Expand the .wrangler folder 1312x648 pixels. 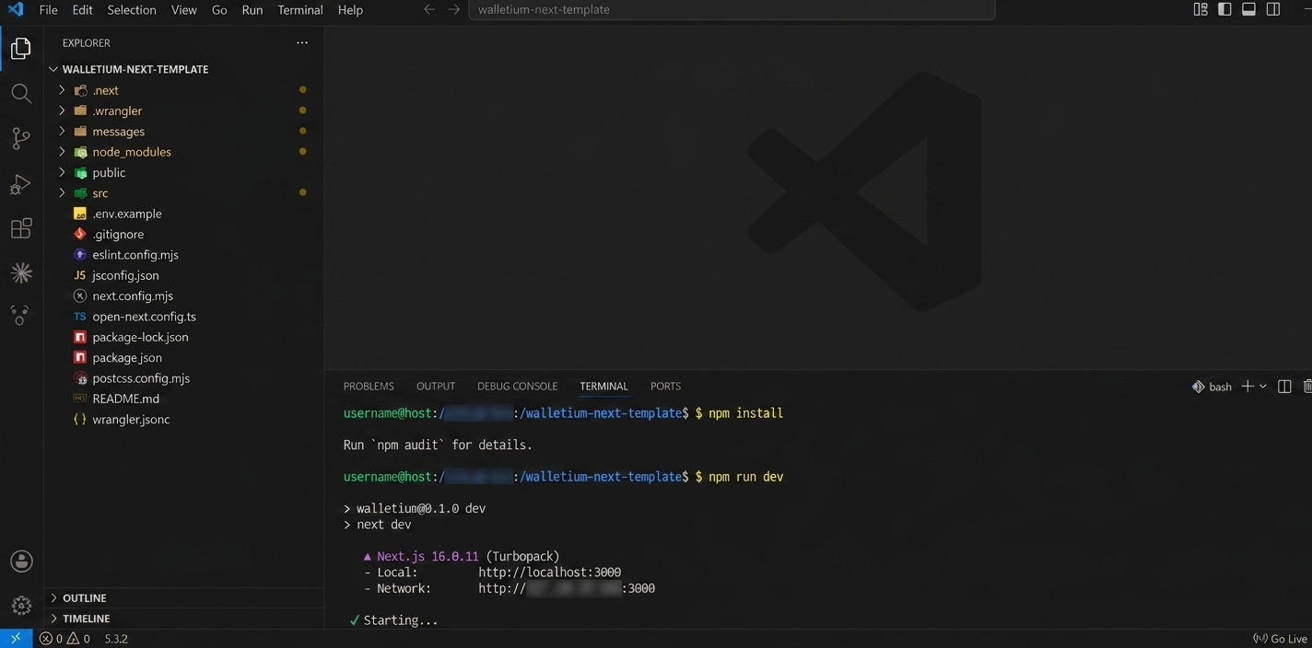coord(184,110)
